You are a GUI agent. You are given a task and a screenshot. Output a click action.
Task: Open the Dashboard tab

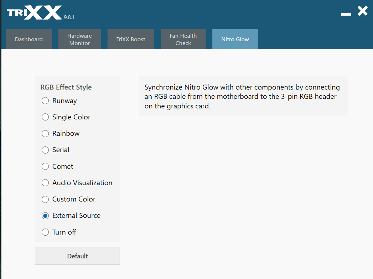point(29,39)
